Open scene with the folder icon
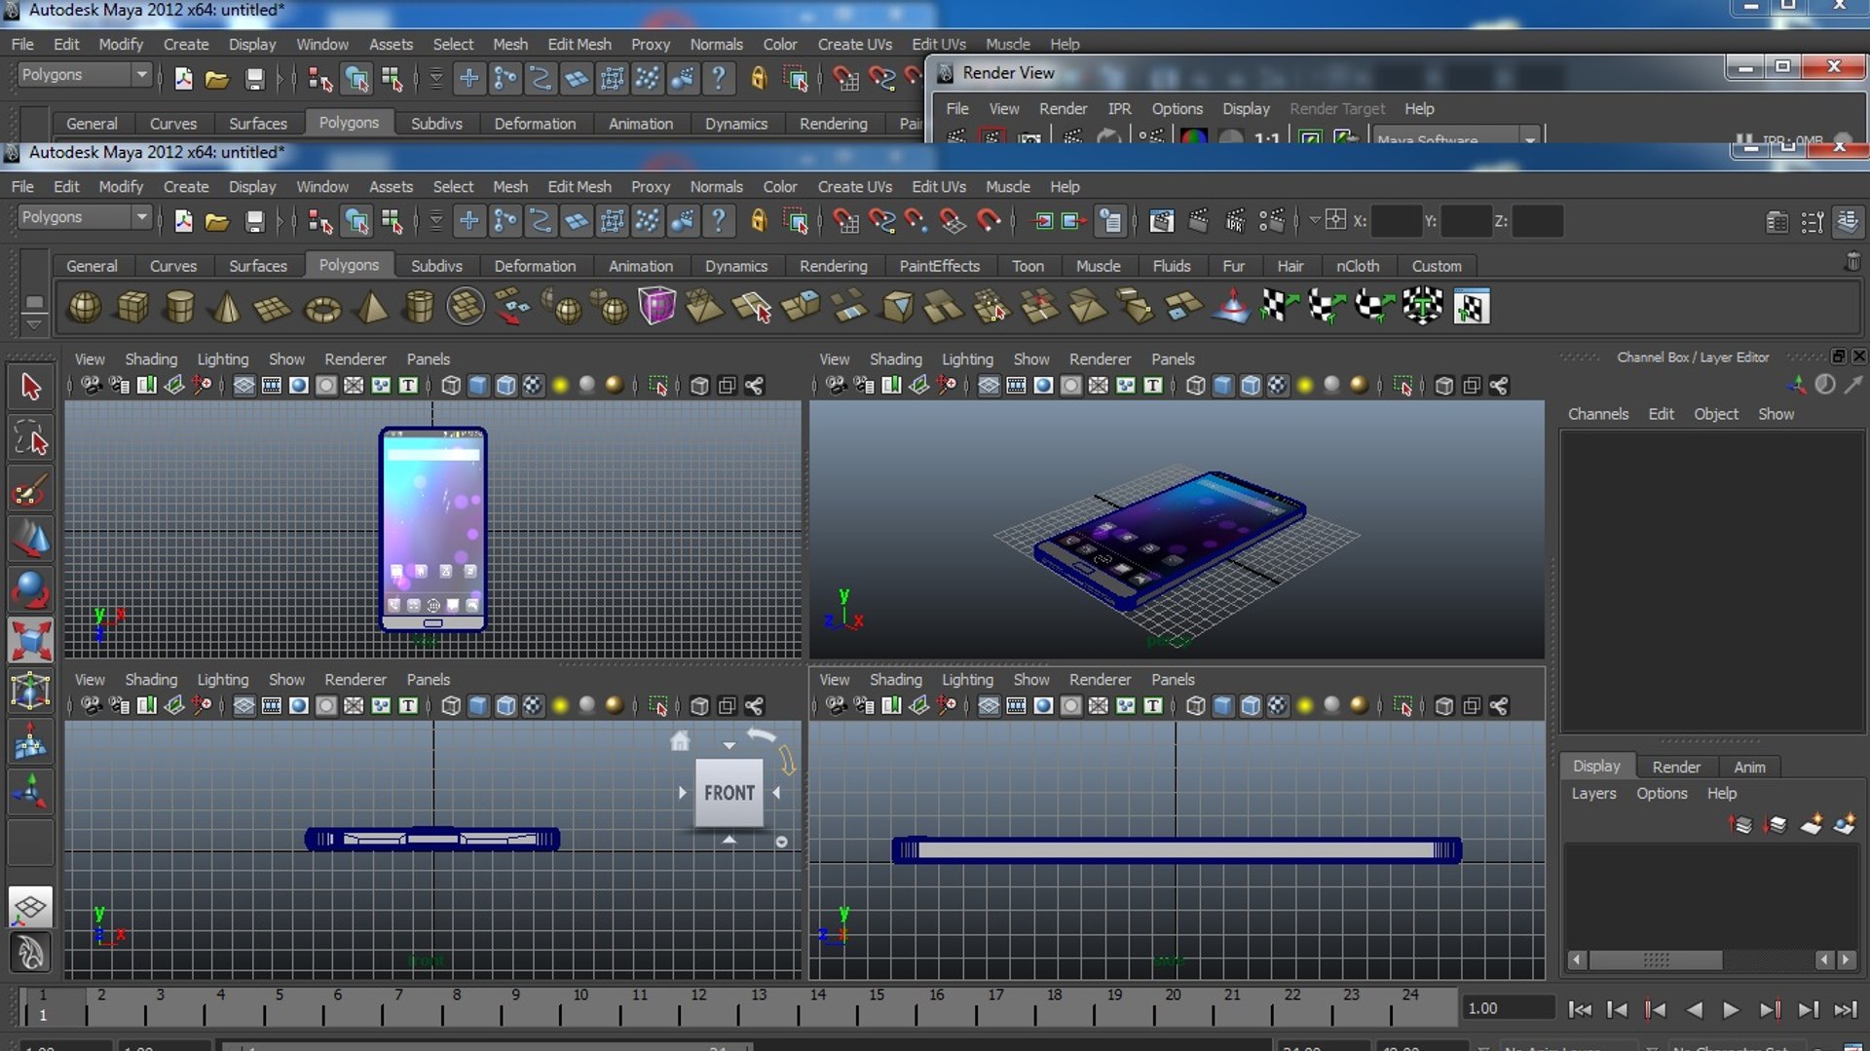Image resolution: width=1870 pixels, height=1051 pixels. (217, 221)
